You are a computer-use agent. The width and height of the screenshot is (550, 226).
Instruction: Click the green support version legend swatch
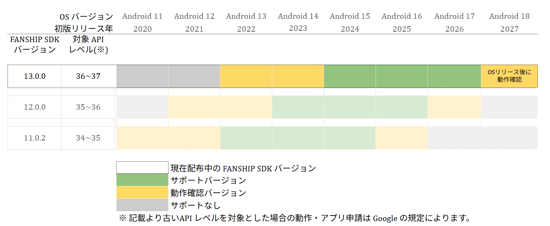click(x=142, y=180)
